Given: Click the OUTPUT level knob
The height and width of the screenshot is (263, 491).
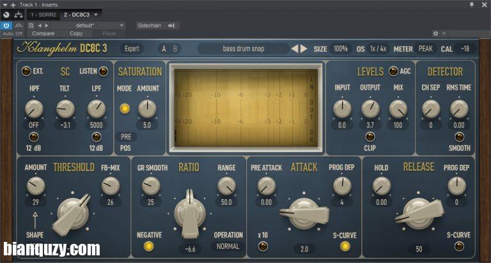Looking at the screenshot, I should (370, 109).
